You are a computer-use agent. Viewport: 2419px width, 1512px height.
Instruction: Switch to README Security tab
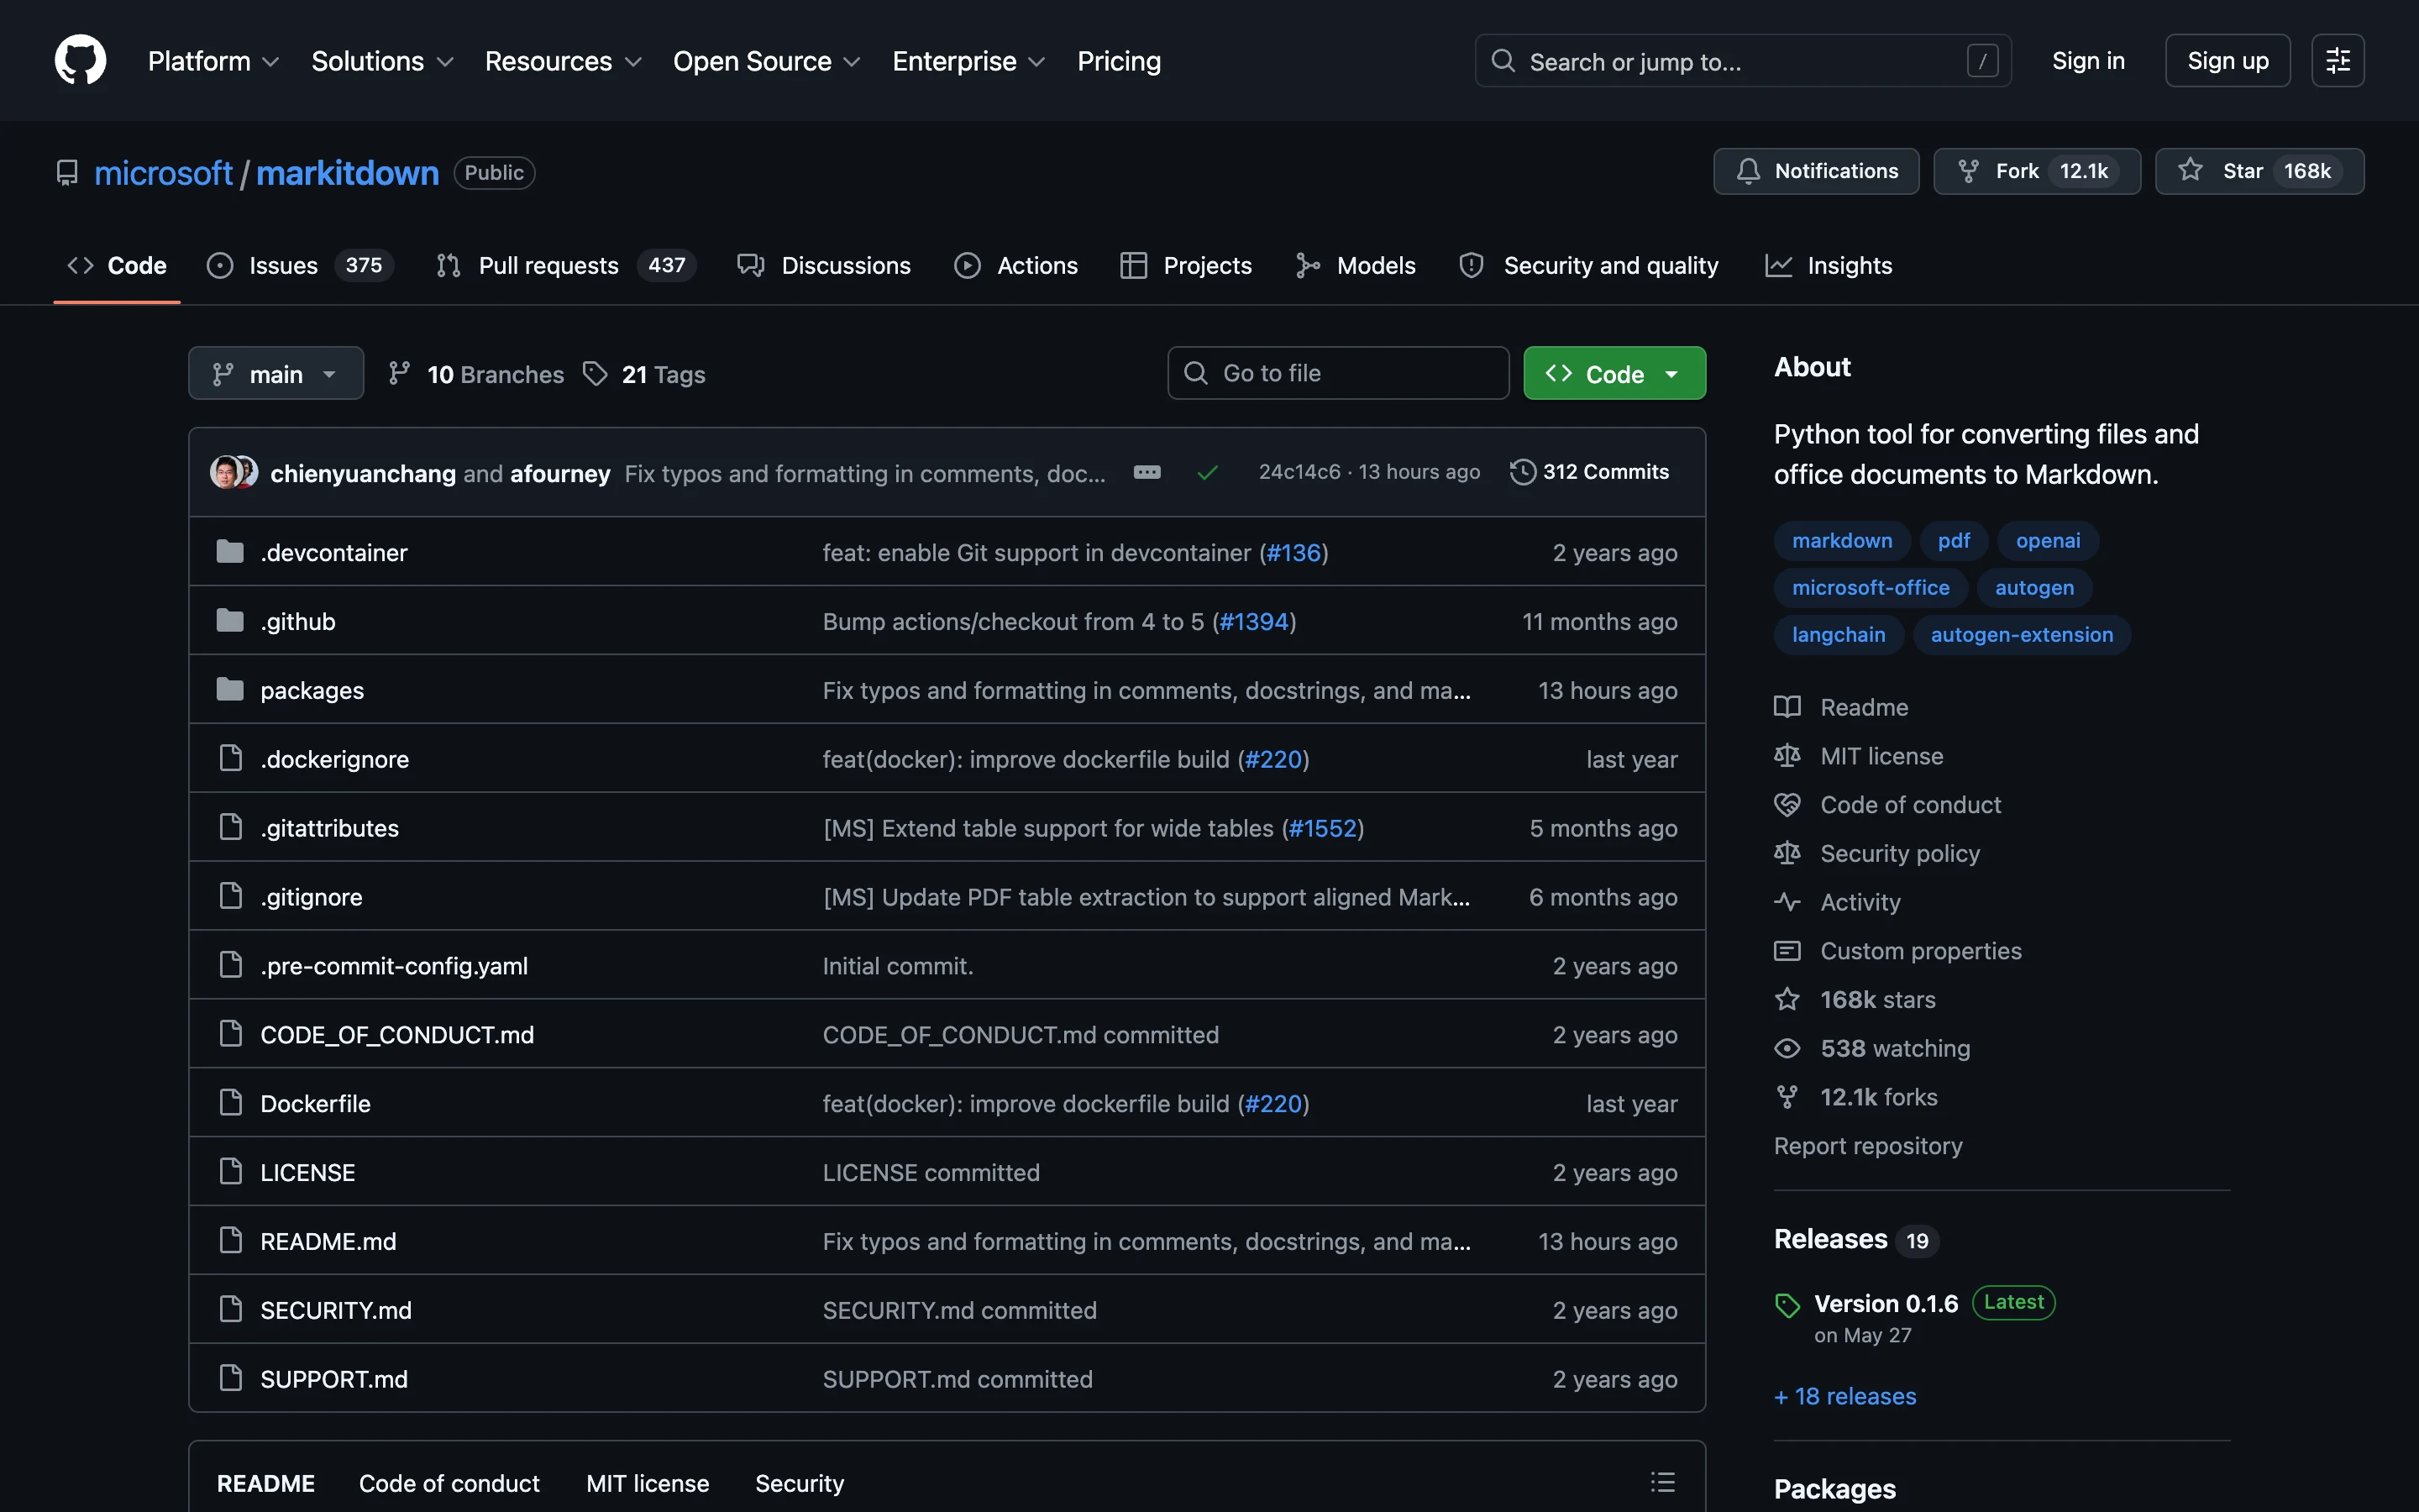799,1483
